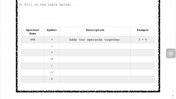The width and height of the screenshot is (176, 99).
Task: Click the Operator Name cell for minus
Action: [32, 46]
